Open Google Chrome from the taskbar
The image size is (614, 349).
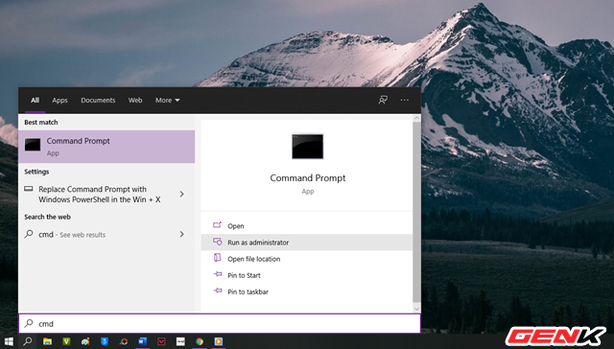[x=200, y=341]
